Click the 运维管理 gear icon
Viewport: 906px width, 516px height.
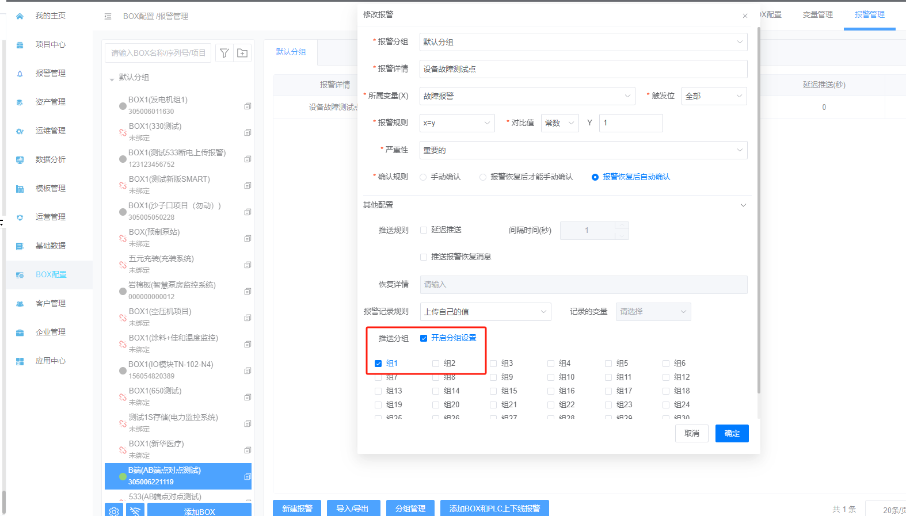tap(20, 131)
